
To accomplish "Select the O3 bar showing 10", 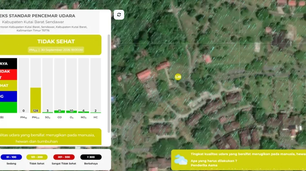I will [x=71, y=85].
